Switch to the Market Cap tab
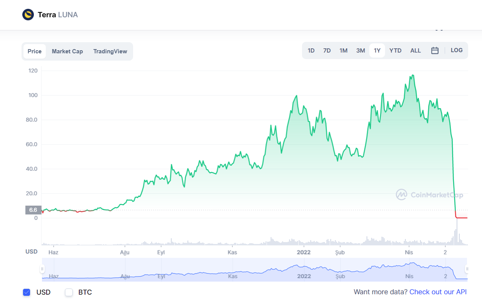482x305 pixels. click(x=67, y=51)
